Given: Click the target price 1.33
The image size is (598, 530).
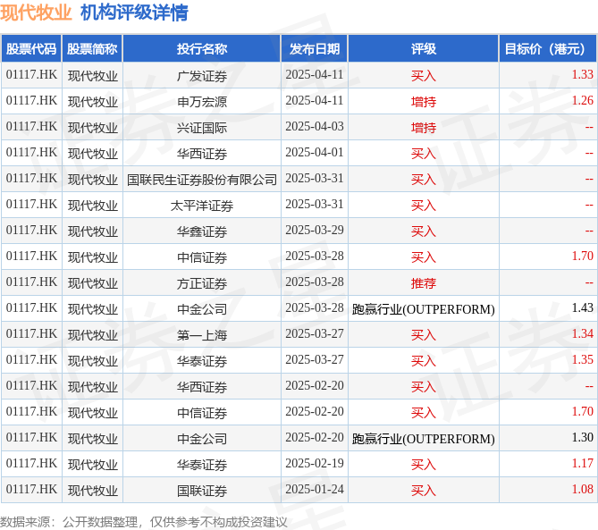Looking at the screenshot, I should tap(583, 74).
